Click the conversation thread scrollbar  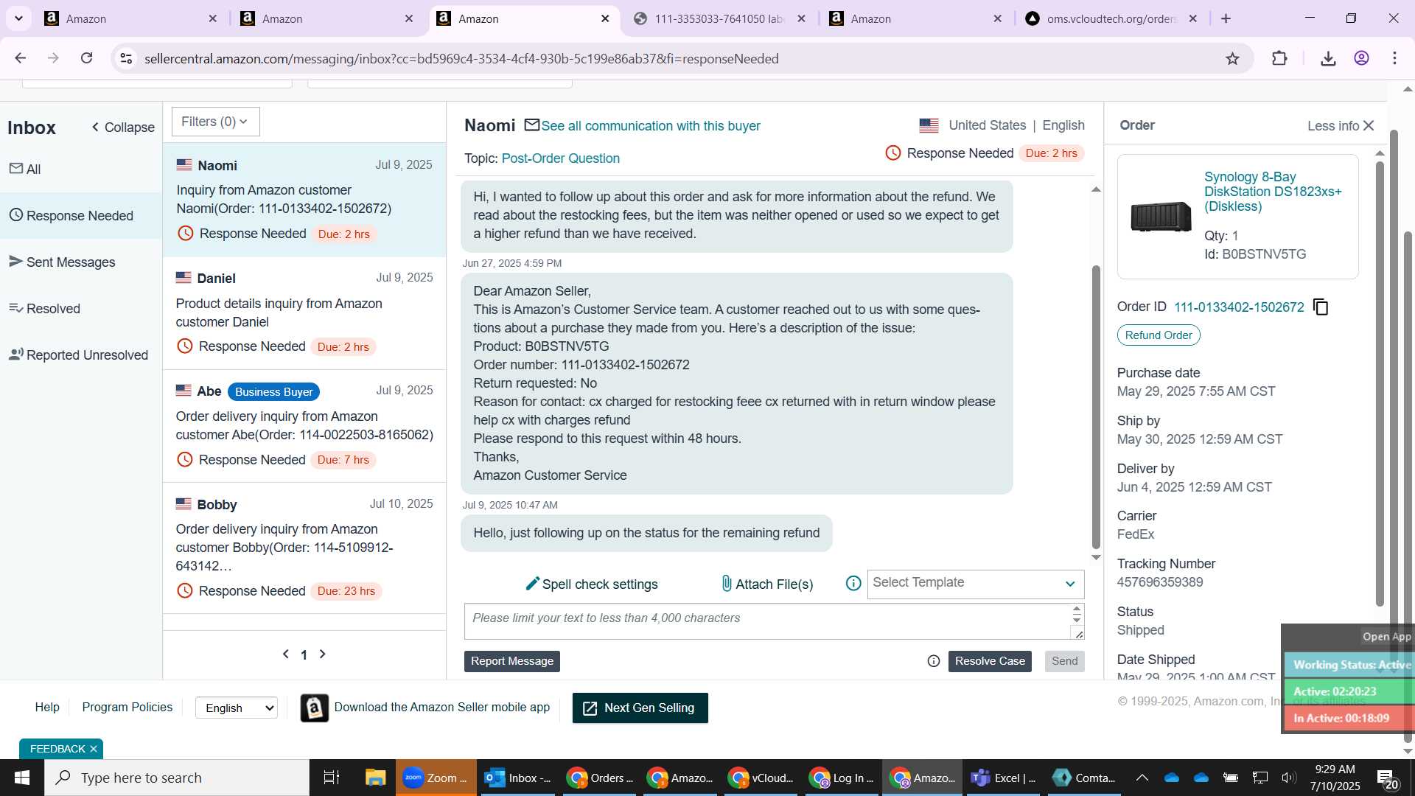click(x=1096, y=405)
